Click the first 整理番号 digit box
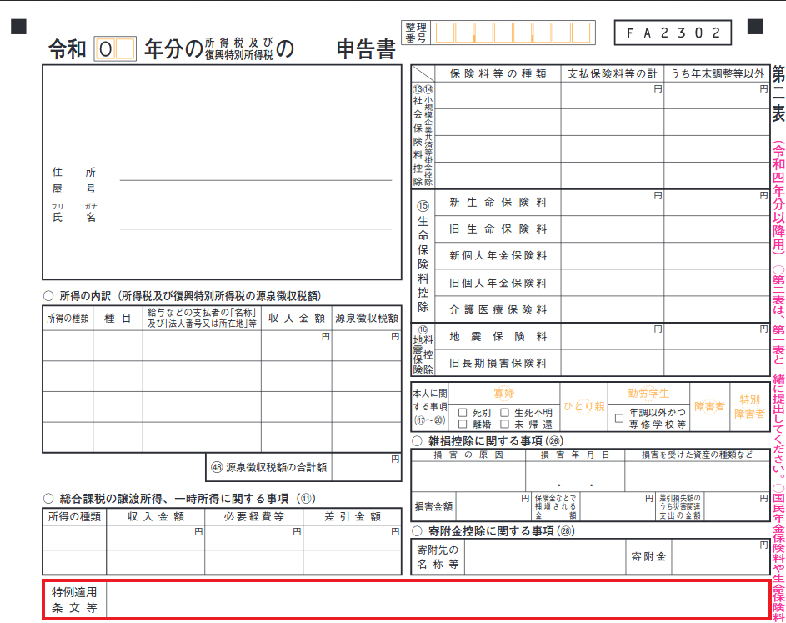The image size is (786, 623). point(444,33)
